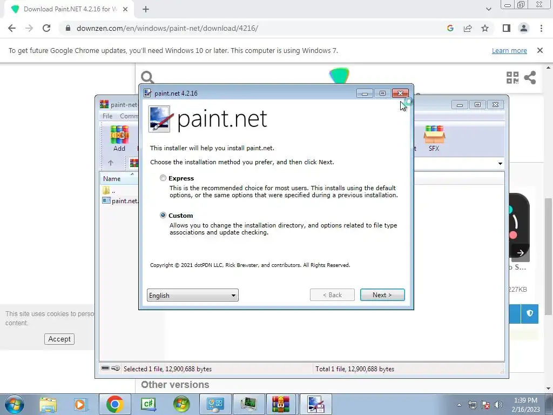The width and height of the screenshot is (553, 415).
Task: Switch to WinRAR in the taskbar
Action: tap(281, 404)
